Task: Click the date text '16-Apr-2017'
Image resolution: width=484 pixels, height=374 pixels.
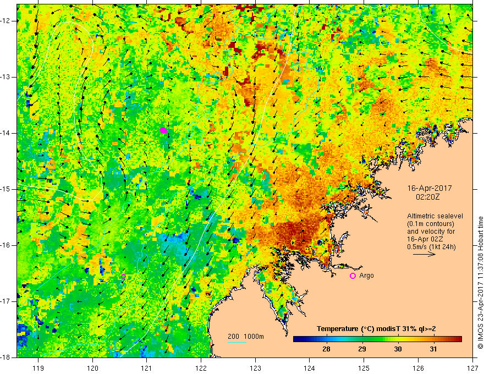Action: click(x=430, y=188)
